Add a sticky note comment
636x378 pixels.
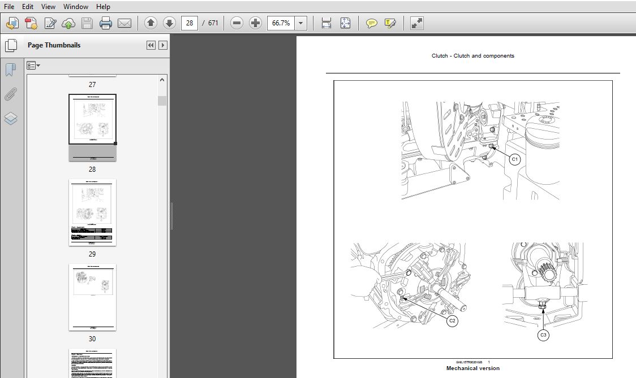tap(371, 23)
